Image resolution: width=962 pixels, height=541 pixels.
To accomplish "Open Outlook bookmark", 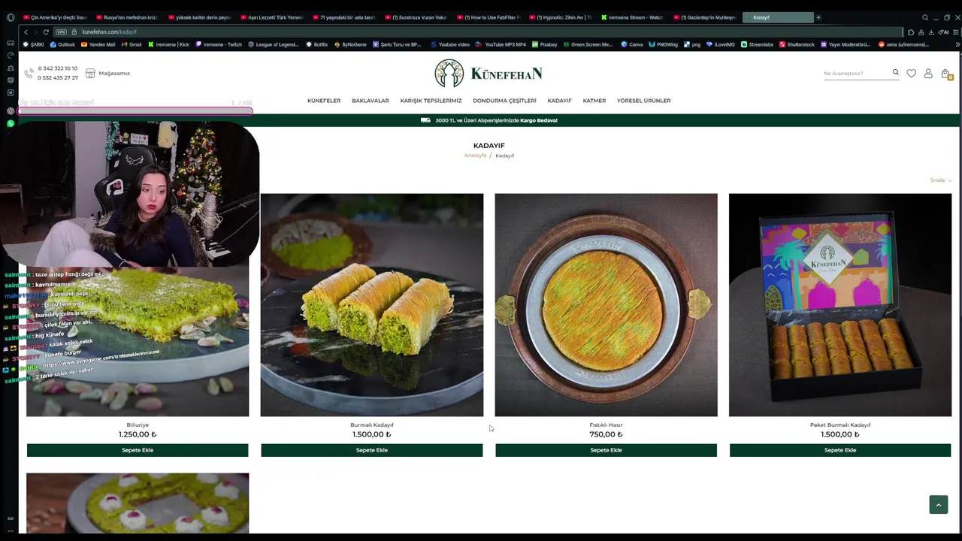I will 62,44.
